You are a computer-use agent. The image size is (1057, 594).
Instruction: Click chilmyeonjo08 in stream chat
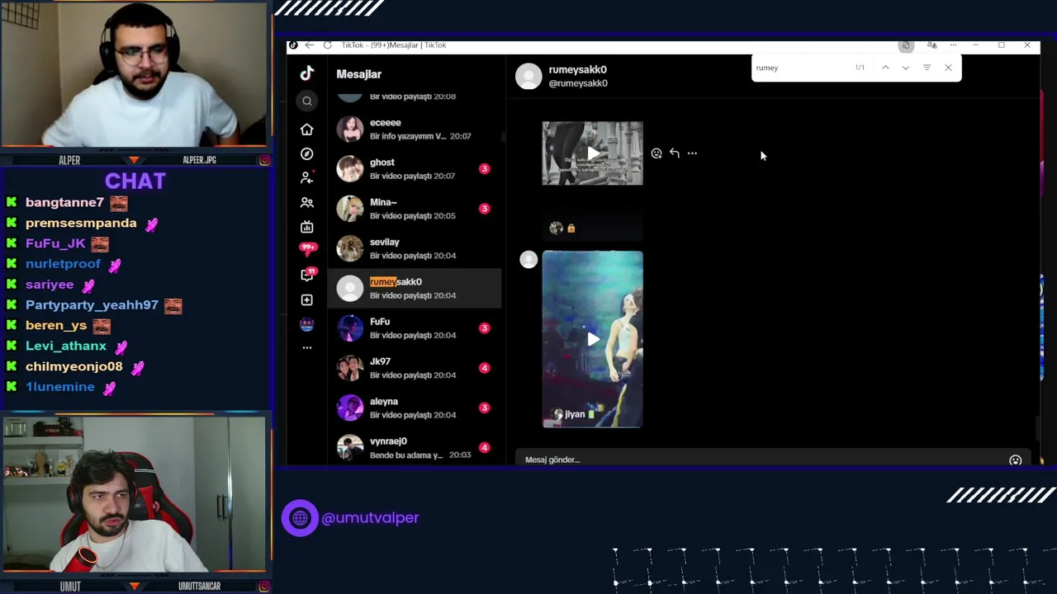point(74,366)
